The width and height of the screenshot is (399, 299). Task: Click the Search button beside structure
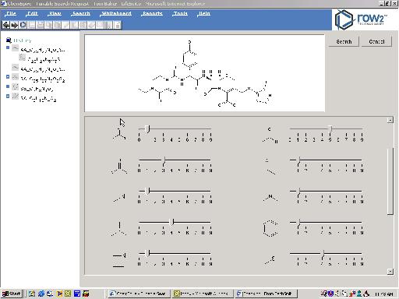[x=344, y=41]
